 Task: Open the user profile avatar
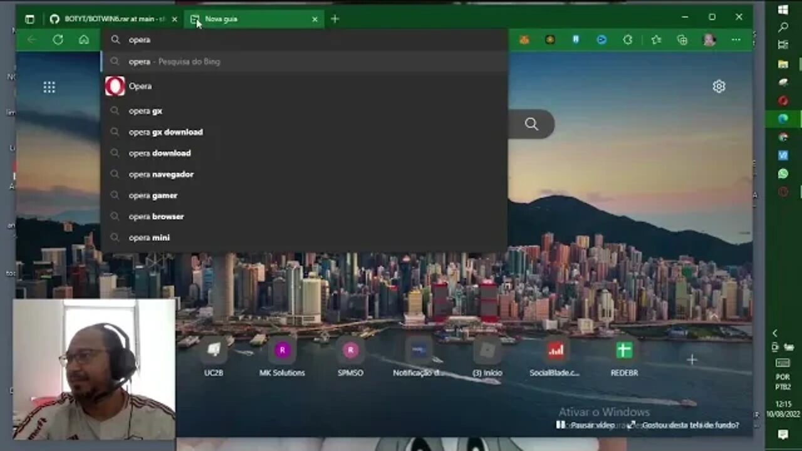pos(709,39)
